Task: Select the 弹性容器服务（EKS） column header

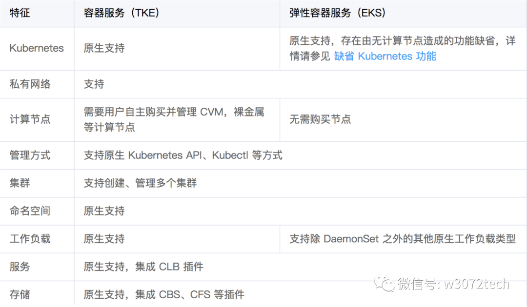Action: (x=338, y=13)
